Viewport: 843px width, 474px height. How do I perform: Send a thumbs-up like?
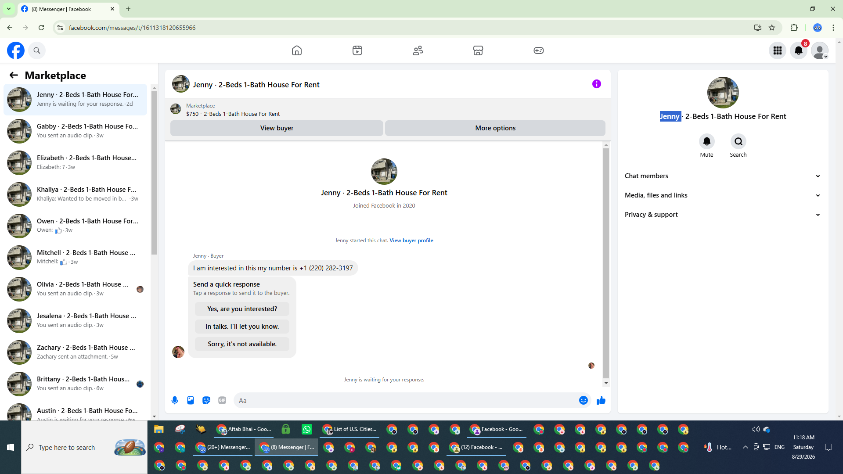601,400
